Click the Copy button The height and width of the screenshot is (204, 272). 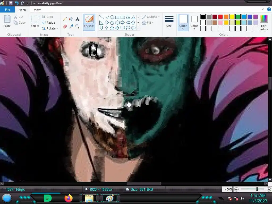point(20,23)
